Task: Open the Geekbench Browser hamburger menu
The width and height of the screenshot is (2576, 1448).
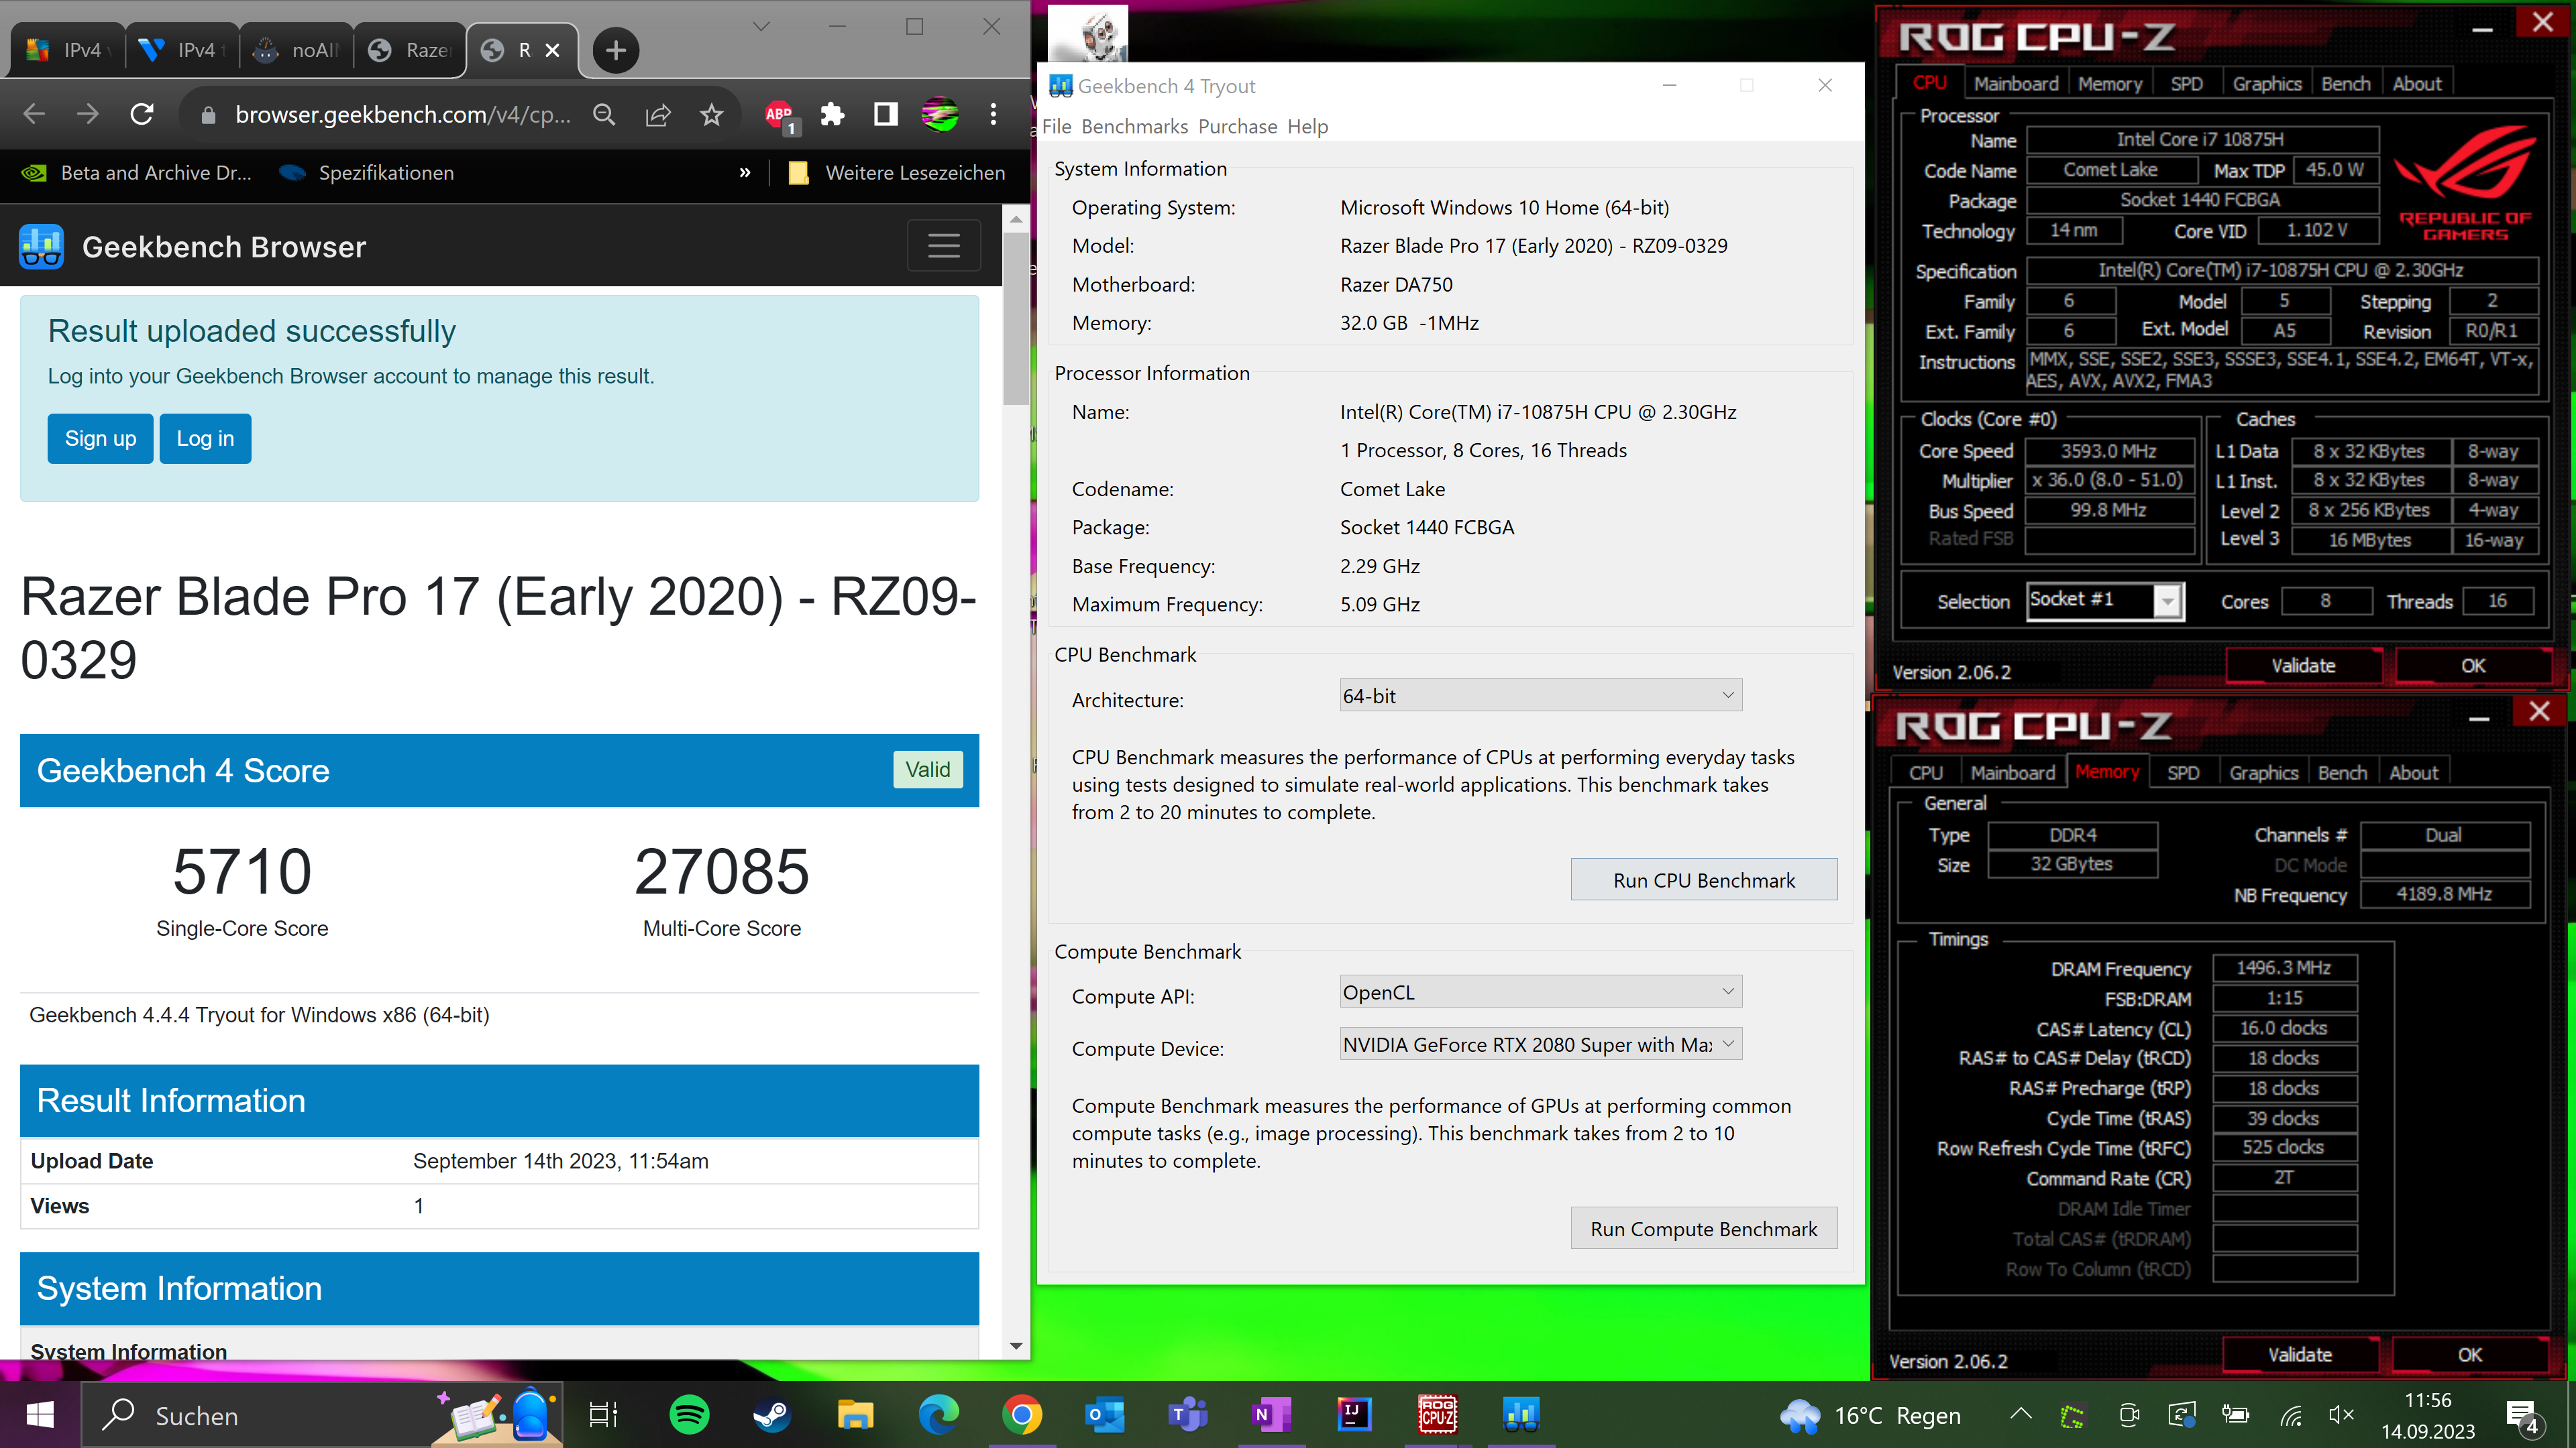Action: pos(943,246)
